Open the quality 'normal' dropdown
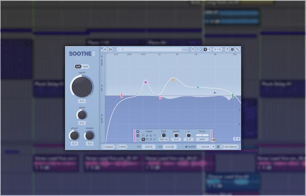Image resolution: width=306 pixels, height=196 pixels. pyautogui.click(x=206, y=147)
